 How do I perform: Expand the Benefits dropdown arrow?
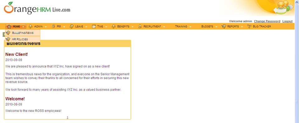pos(133,27)
